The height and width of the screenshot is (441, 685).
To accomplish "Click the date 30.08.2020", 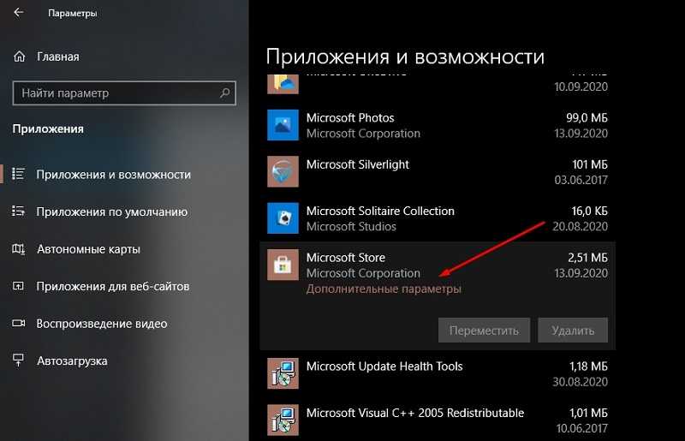I will coord(581,382).
